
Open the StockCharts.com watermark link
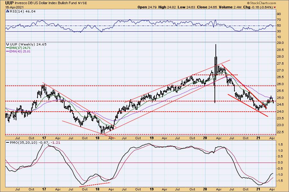261,3
